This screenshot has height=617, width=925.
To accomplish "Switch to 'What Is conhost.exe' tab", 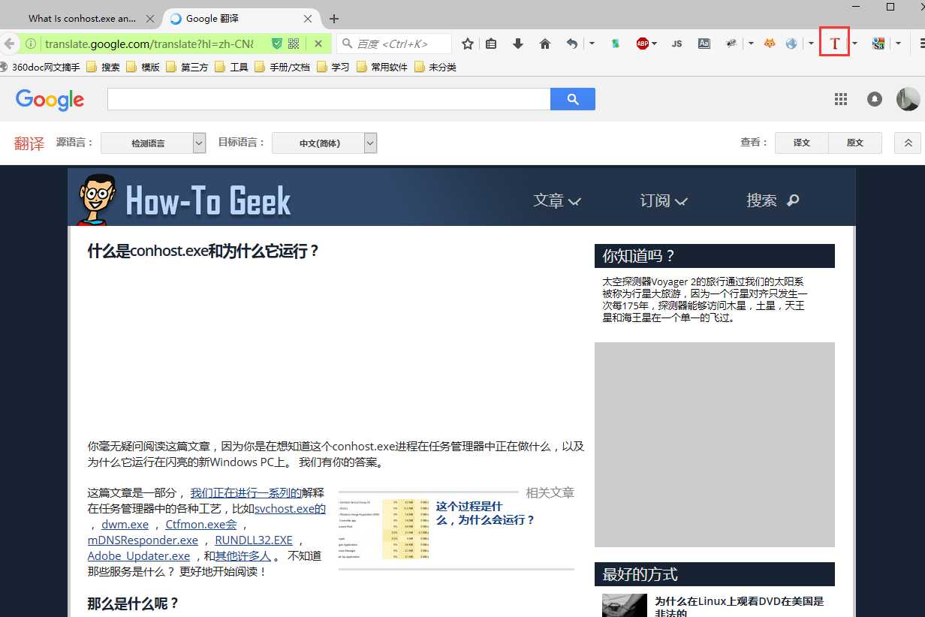I will (x=82, y=19).
